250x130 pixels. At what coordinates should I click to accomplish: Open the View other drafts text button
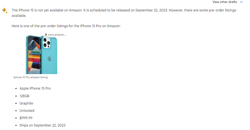[225, 2]
